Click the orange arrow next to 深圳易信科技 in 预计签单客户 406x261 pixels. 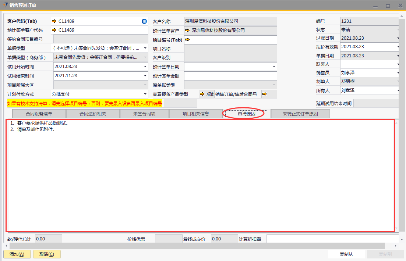187,31
